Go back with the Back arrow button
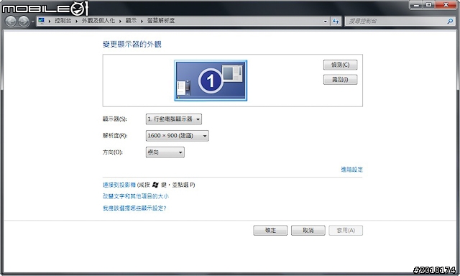Screen dimensions: 460x276 pyautogui.click(x=11, y=21)
